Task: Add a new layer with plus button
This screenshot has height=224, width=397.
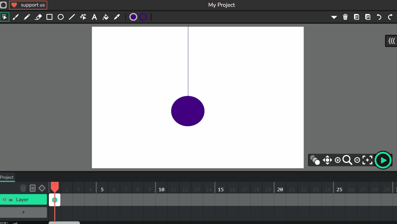Action: [23, 212]
